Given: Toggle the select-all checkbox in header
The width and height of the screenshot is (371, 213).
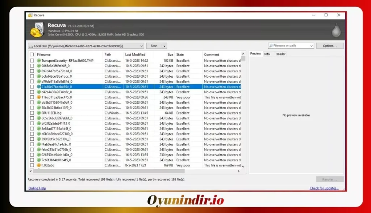Looking at the screenshot, I should click(x=32, y=55).
